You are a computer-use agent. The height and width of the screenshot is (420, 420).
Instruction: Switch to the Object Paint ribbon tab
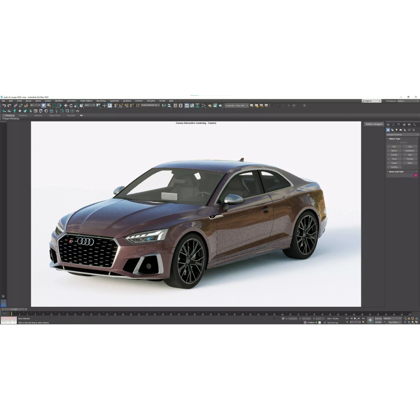tap(55, 115)
